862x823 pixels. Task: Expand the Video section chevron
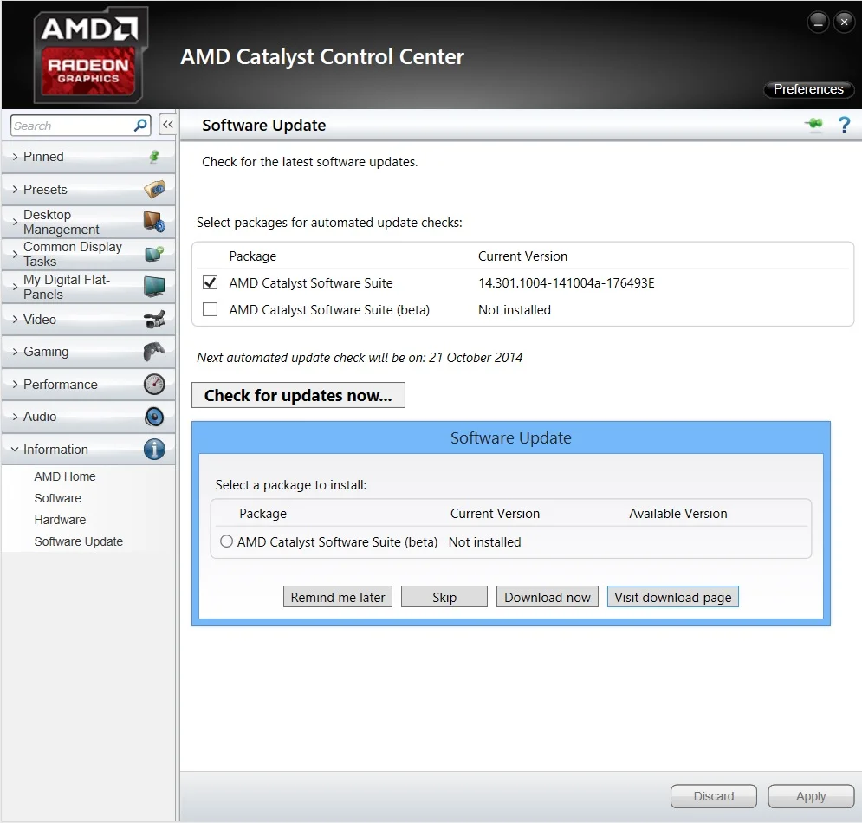[x=15, y=319]
